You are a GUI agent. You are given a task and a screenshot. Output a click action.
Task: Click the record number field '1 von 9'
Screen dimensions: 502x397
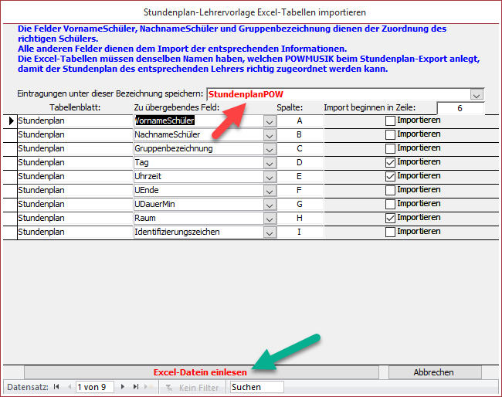93,387
